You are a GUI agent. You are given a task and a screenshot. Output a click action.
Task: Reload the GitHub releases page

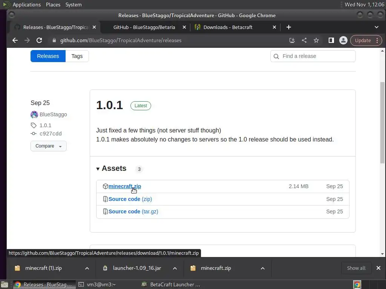tap(39, 40)
